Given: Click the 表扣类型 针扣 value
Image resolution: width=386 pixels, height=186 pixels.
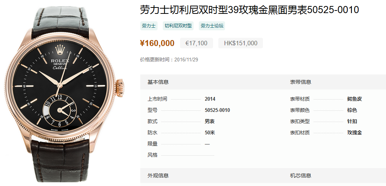Looking at the screenshot, I should [352, 121].
